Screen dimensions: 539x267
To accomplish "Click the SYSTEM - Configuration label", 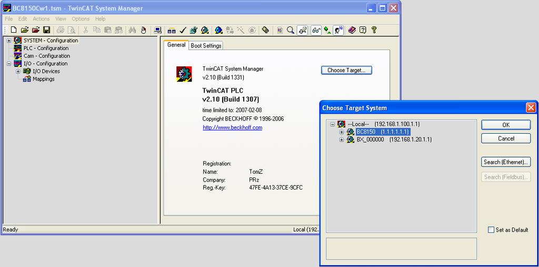I will coord(51,41).
